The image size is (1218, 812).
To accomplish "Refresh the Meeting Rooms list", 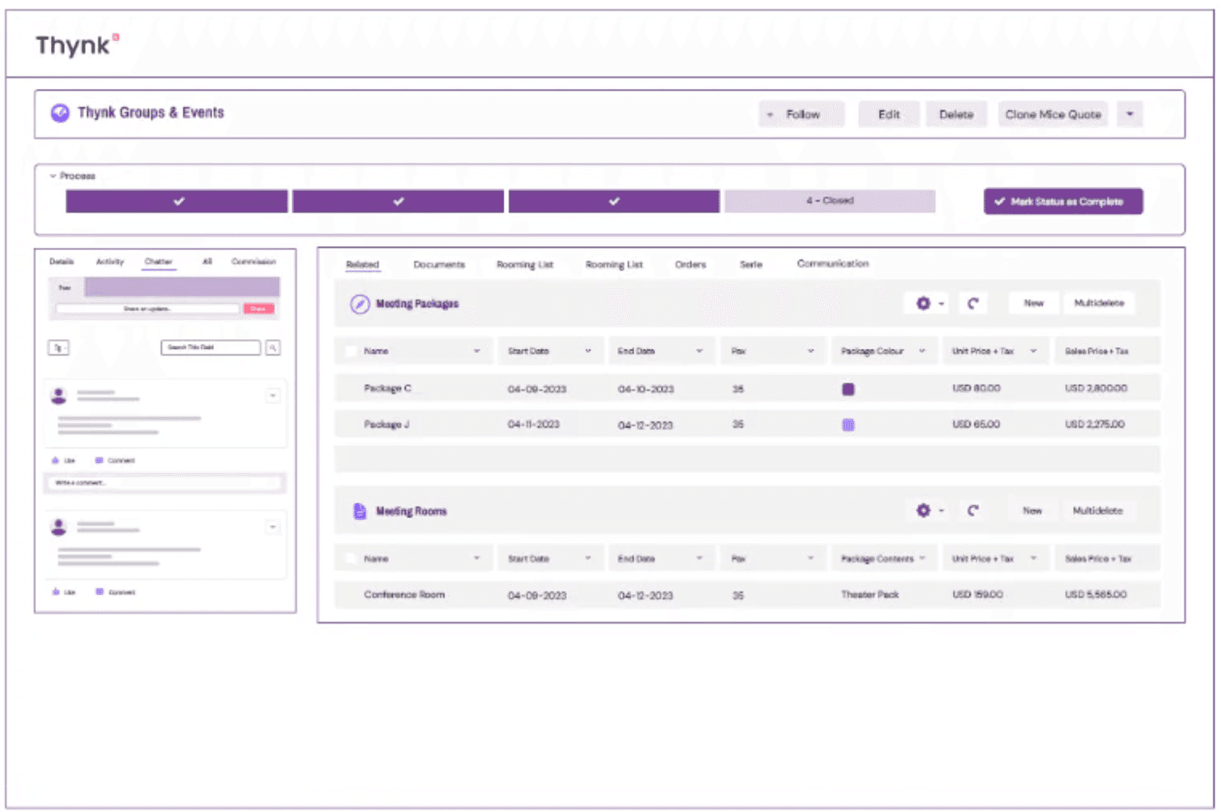I will [x=973, y=511].
